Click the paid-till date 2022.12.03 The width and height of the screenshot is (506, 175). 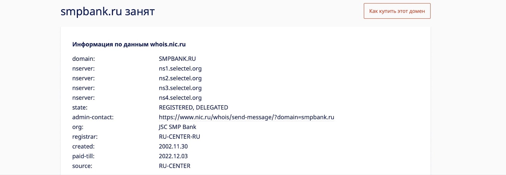coord(173,156)
